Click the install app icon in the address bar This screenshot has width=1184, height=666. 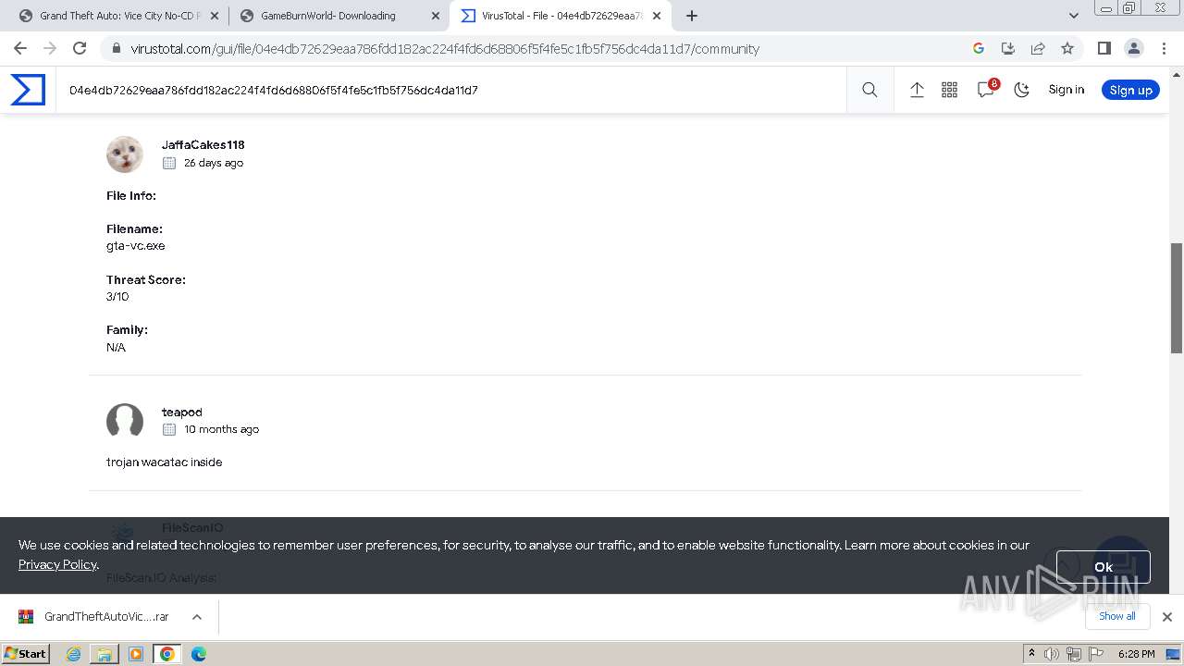(x=1008, y=48)
